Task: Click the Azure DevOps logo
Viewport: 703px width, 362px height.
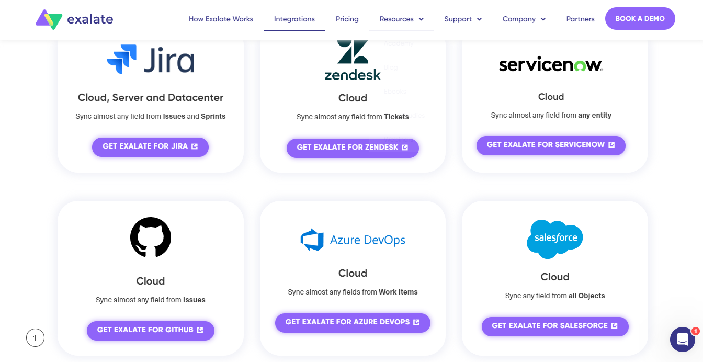Action: coord(353,240)
